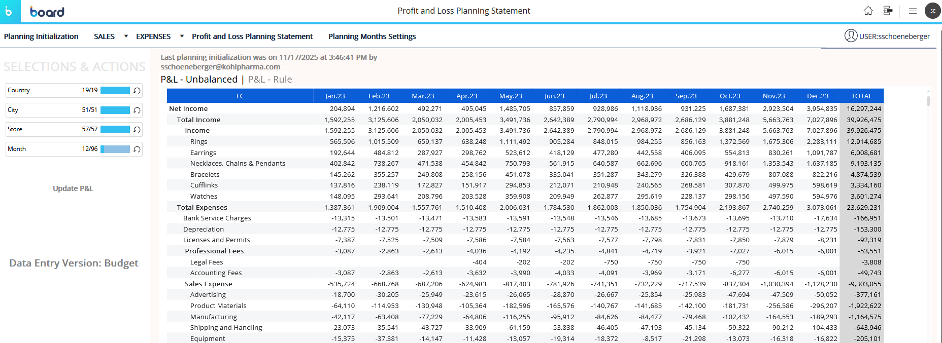
Task: Open the selection panel icon
Action: [888, 11]
